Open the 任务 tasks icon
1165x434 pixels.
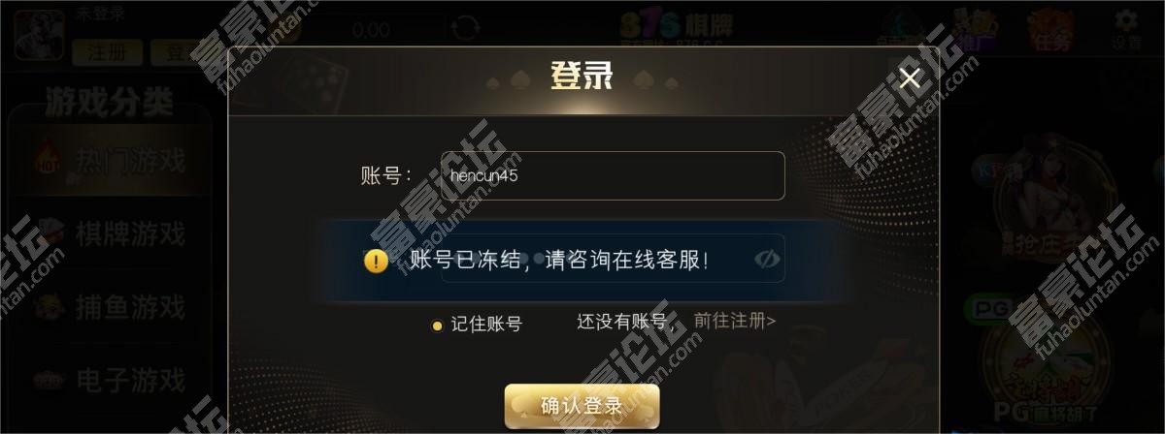click(x=1051, y=30)
